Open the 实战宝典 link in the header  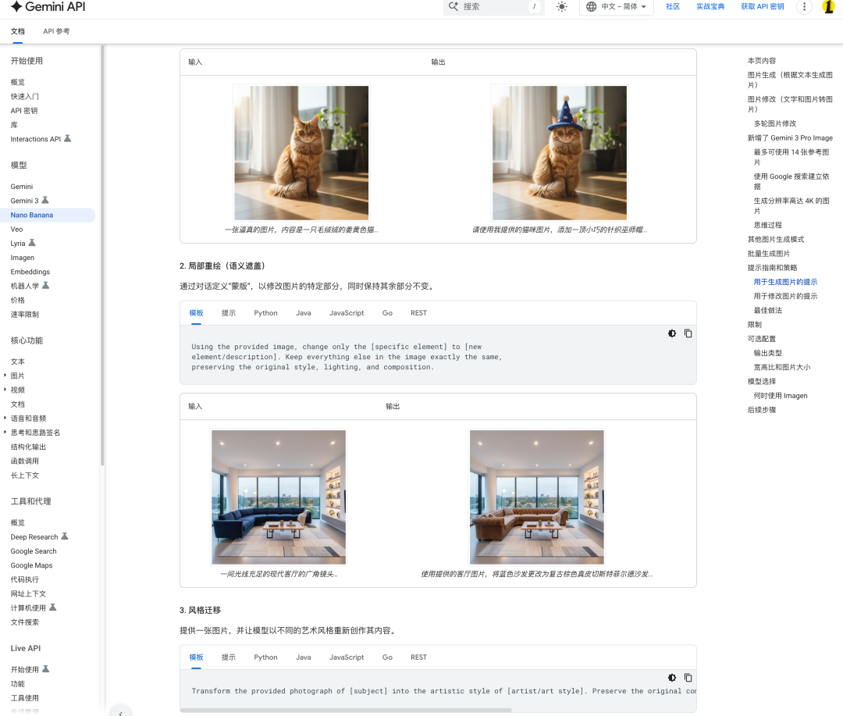(x=710, y=7)
